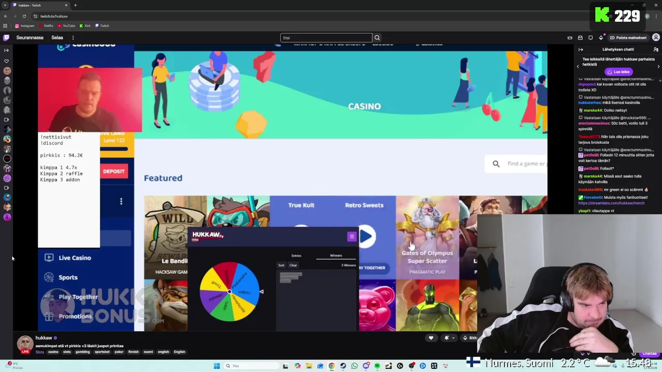Expand the left channel sidebar arrow
Screen dimensions: 662x372
(6, 50)
